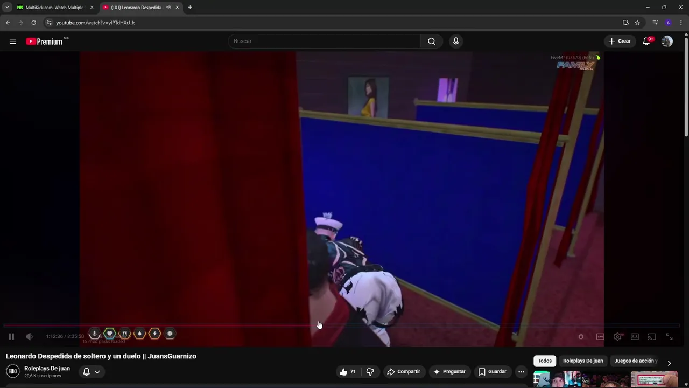689x388 pixels.
Task: Bookmark this page with star icon
Action: click(637, 23)
